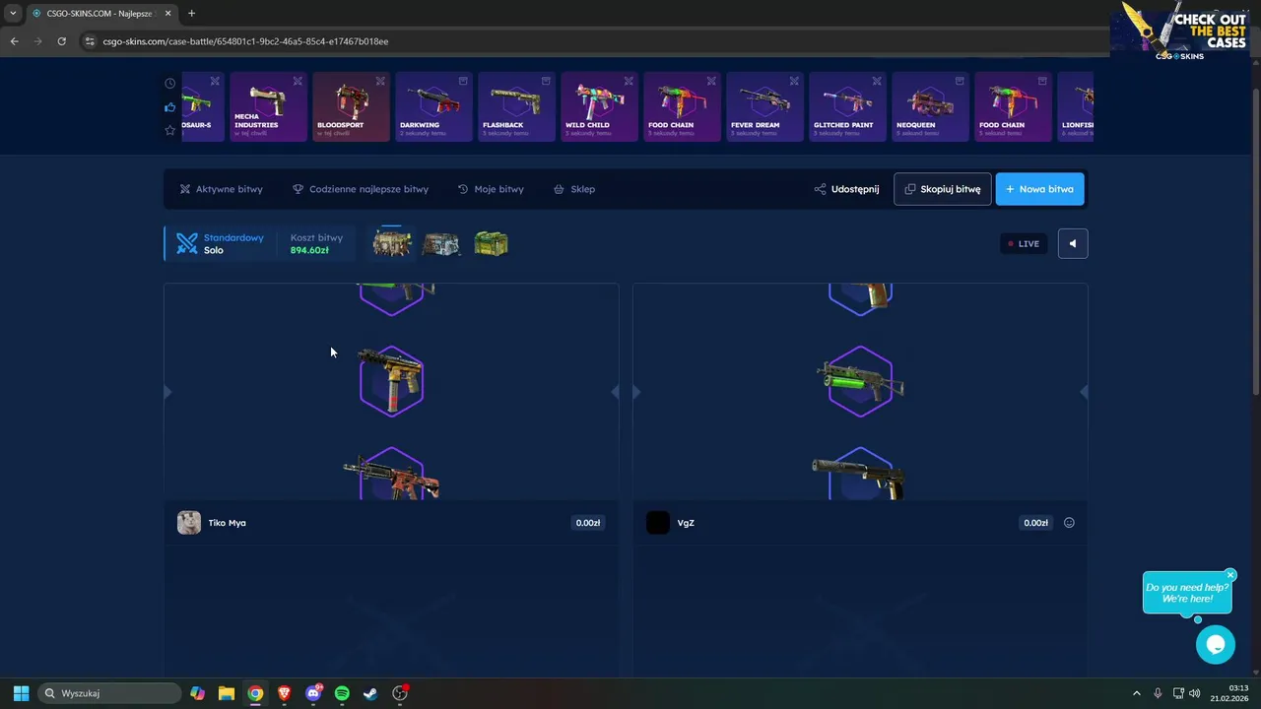Click the Wyszukaj taskbar search box
Image resolution: width=1261 pixels, height=709 pixels.
(109, 693)
